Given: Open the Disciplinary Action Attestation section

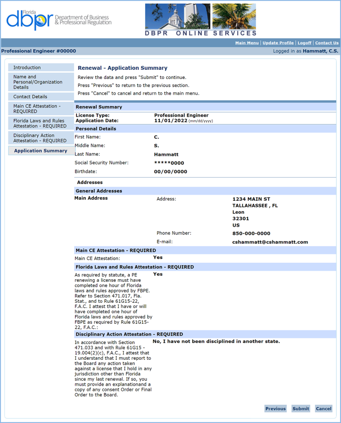Looking at the screenshot, I should click(41, 138).
